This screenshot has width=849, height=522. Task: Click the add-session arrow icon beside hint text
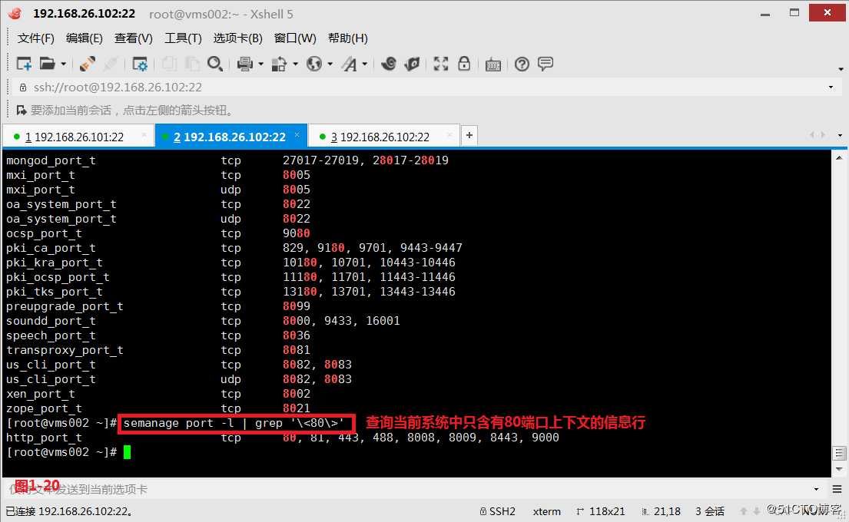(22, 111)
